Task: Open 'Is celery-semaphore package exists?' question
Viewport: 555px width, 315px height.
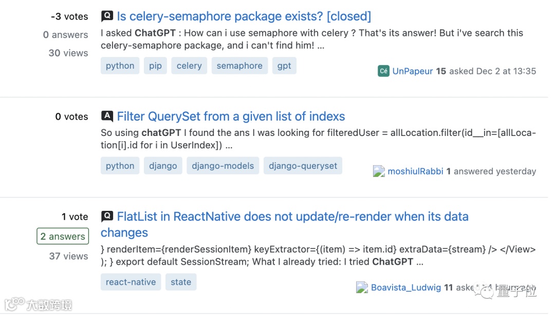Action: pyautogui.click(x=244, y=16)
